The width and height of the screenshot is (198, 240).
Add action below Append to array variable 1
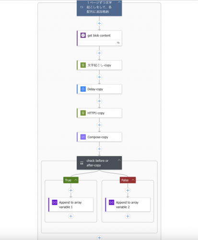pos(71,216)
